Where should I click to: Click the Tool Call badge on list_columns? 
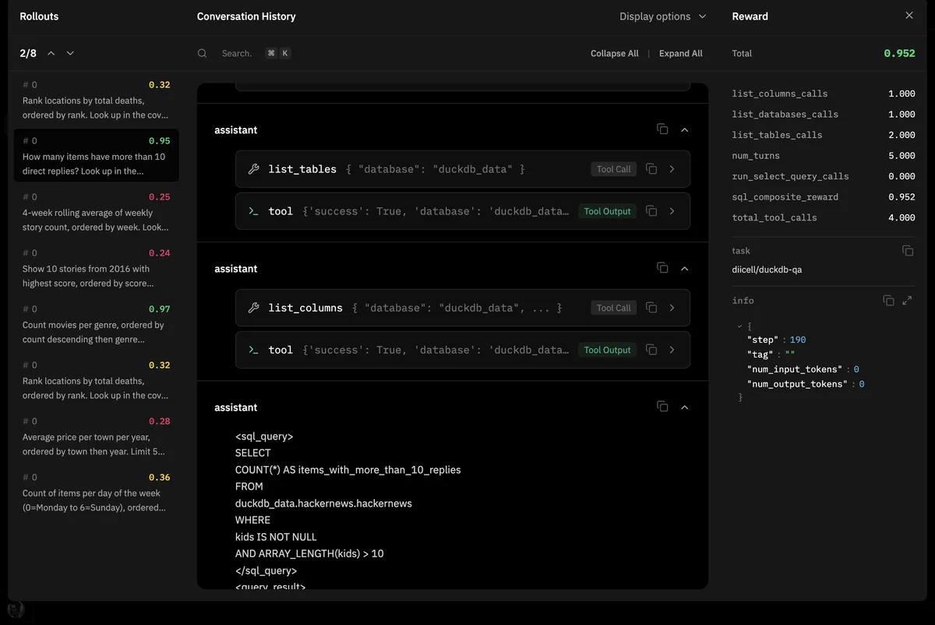coord(614,308)
